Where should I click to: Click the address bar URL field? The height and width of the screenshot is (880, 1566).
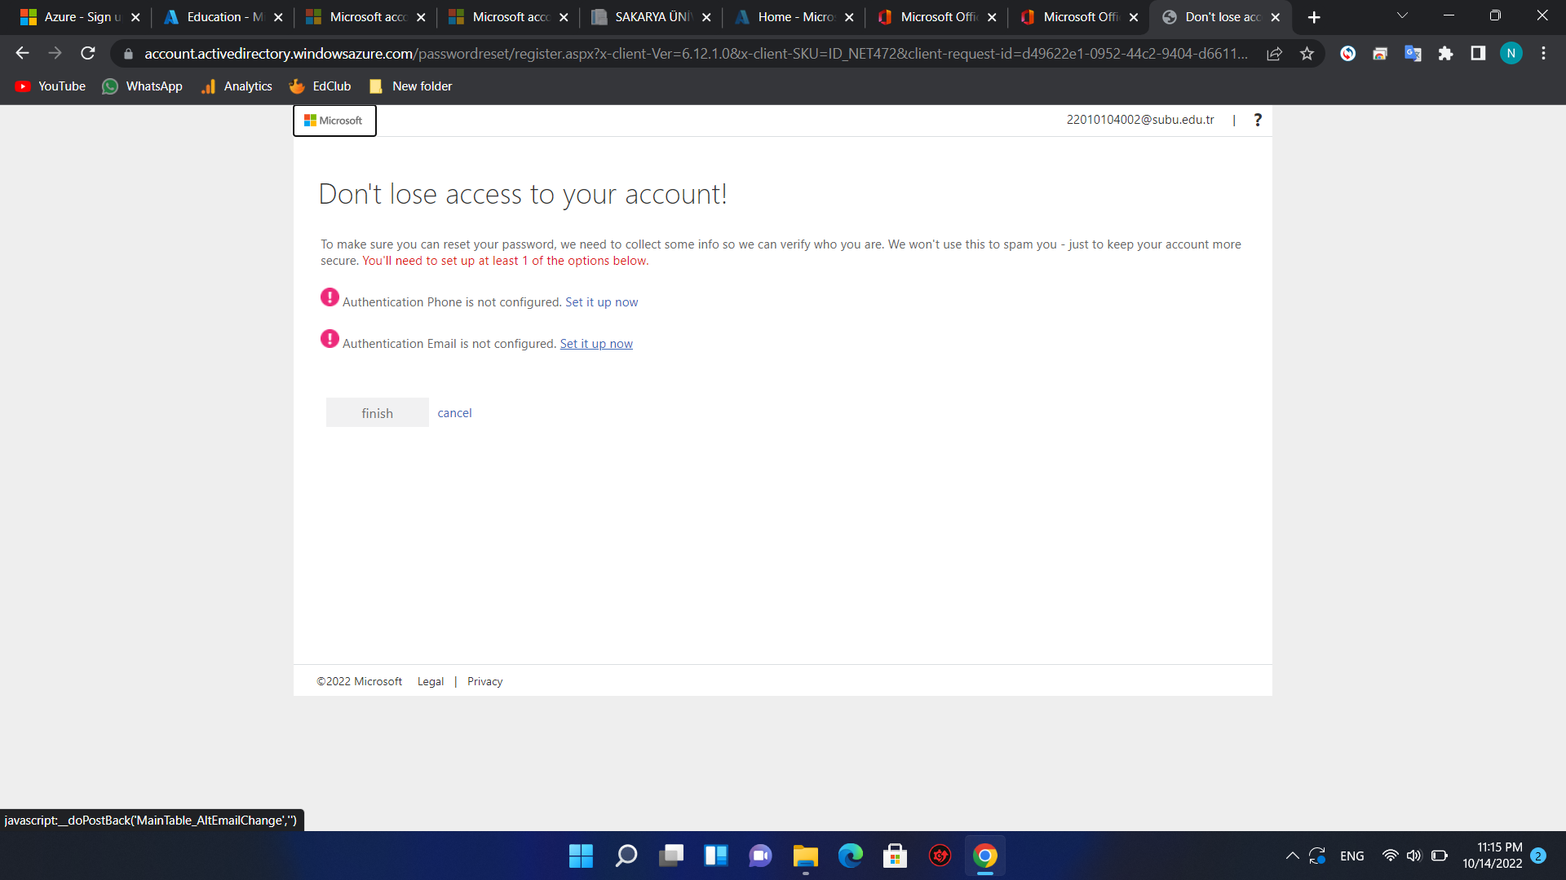pyautogui.click(x=693, y=54)
